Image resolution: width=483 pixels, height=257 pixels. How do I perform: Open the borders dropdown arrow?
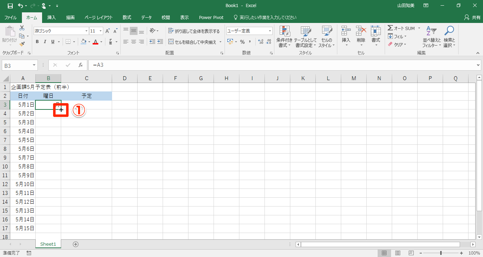point(74,42)
